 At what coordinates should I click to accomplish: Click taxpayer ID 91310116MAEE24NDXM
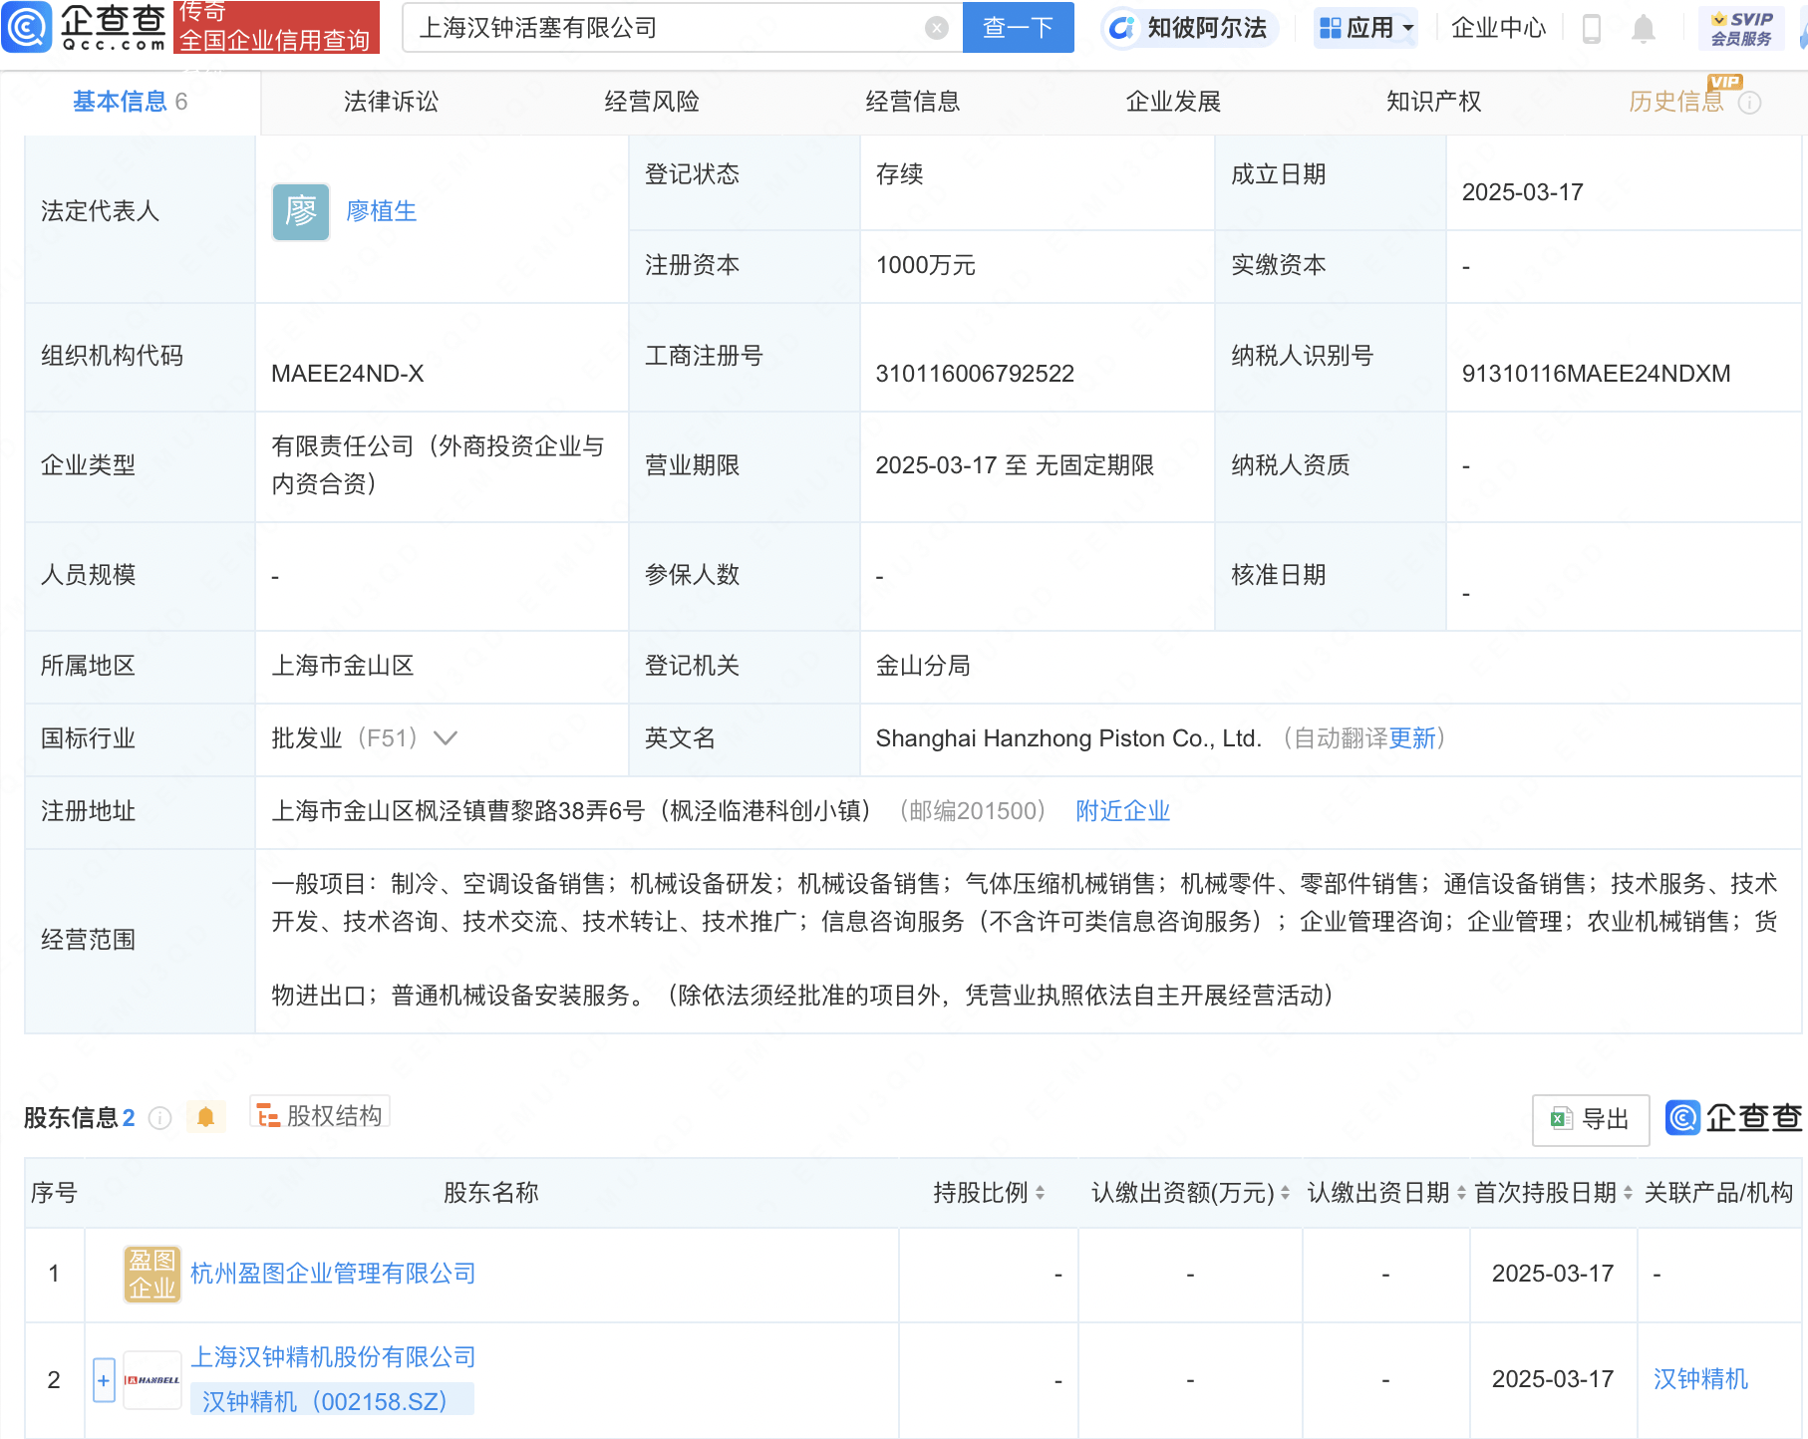[x=1596, y=374]
